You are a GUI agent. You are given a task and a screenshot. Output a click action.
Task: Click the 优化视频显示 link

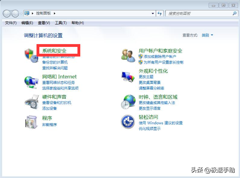[150, 129]
